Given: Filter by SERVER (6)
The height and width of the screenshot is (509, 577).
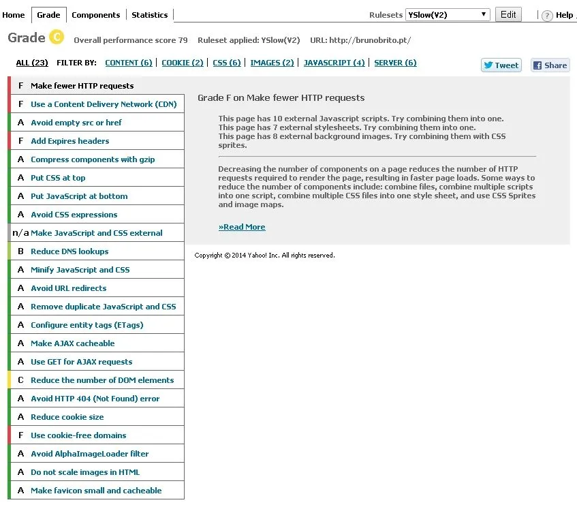Looking at the screenshot, I should pos(395,63).
